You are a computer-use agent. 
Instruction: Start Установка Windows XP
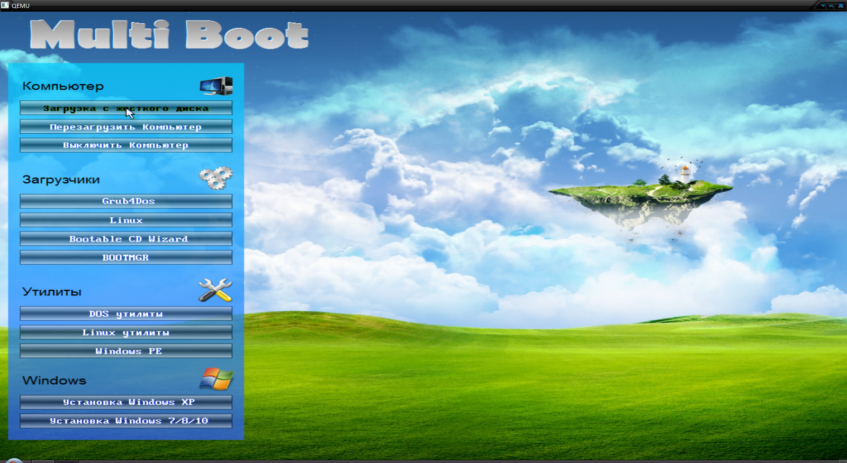[126, 402]
